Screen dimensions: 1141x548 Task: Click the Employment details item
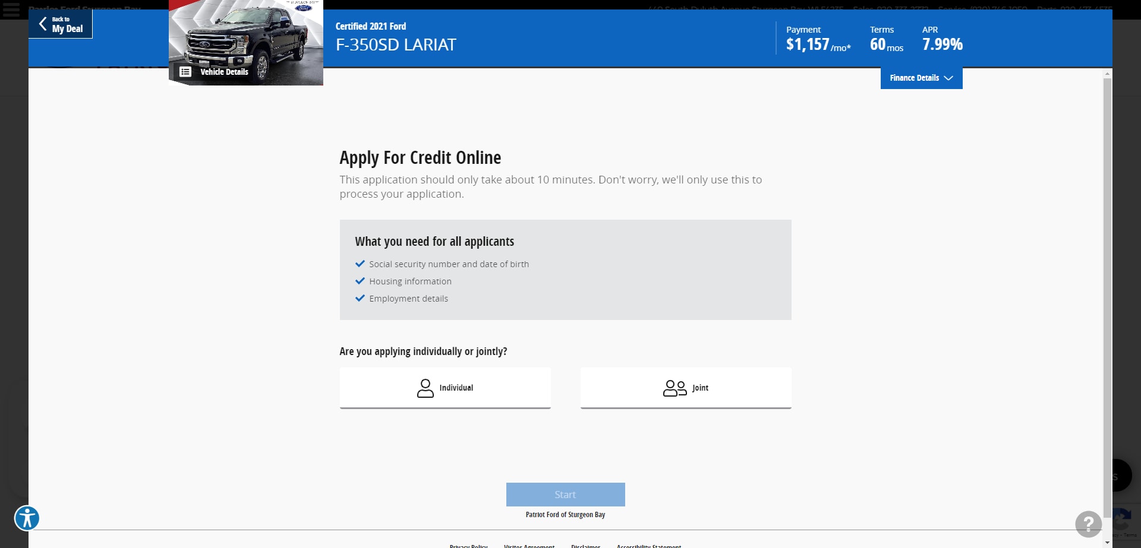pyautogui.click(x=408, y=299)
